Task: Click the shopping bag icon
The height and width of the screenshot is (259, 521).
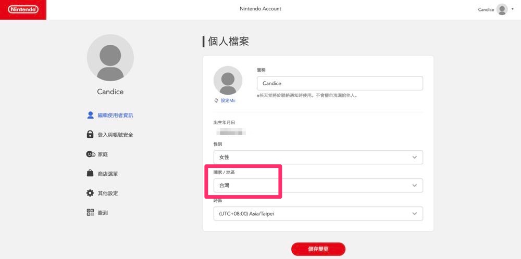Action: (90, 173)
